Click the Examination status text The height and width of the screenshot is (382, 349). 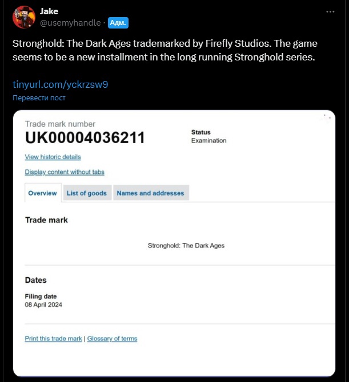[x=208, y=141]
